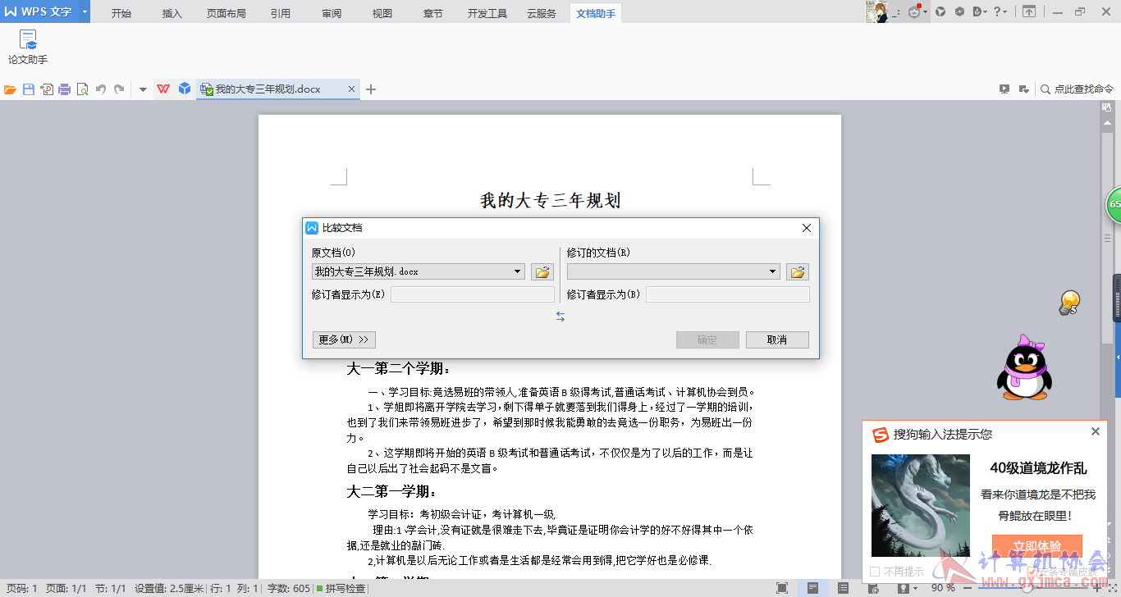The height and width of the screenshot is (597, 1121).
Task: Click 立即体验 button in Sogou popup
Action: click(1037, 546)
